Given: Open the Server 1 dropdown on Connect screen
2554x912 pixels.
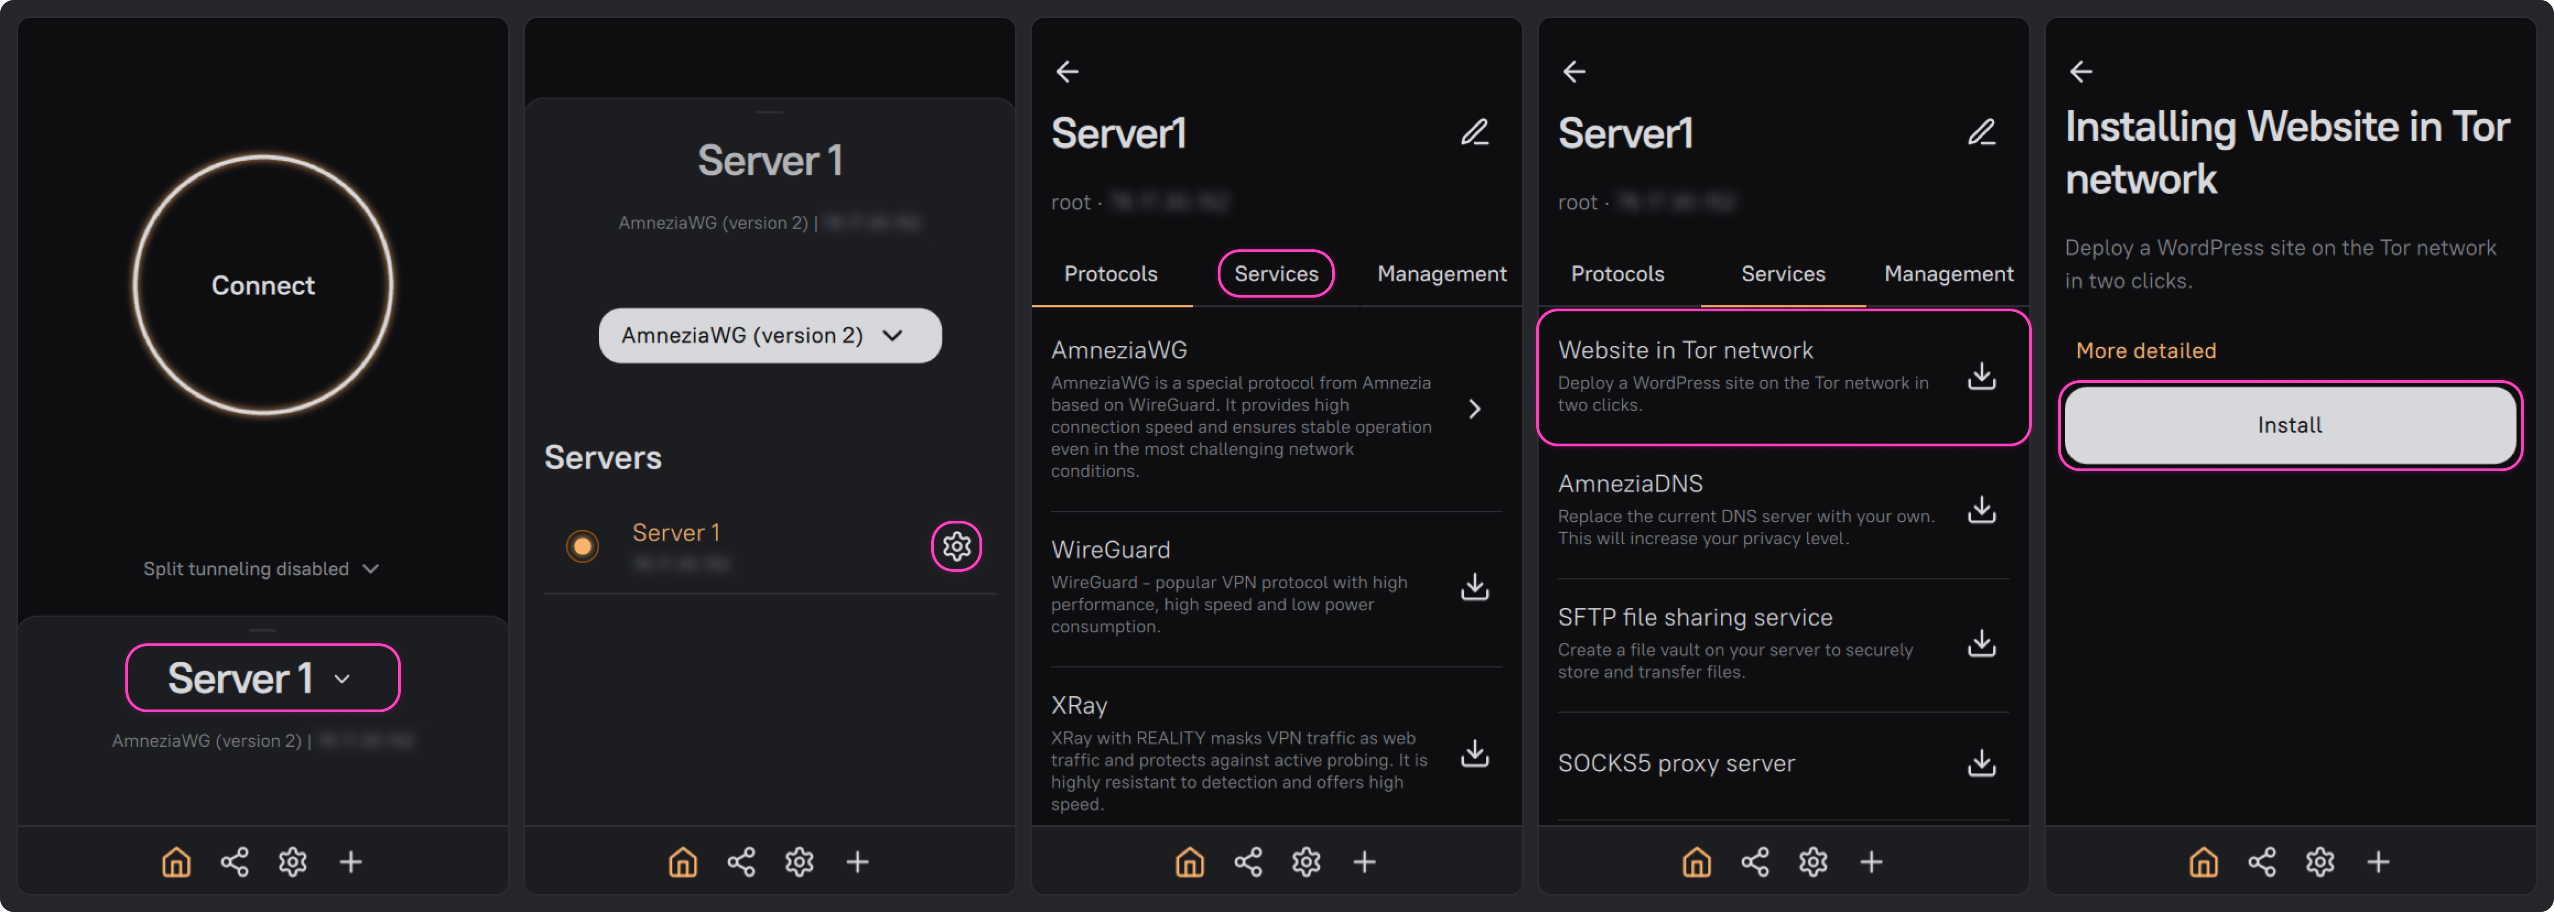Looking at the screenshot, I should click(x=262, y=678).
